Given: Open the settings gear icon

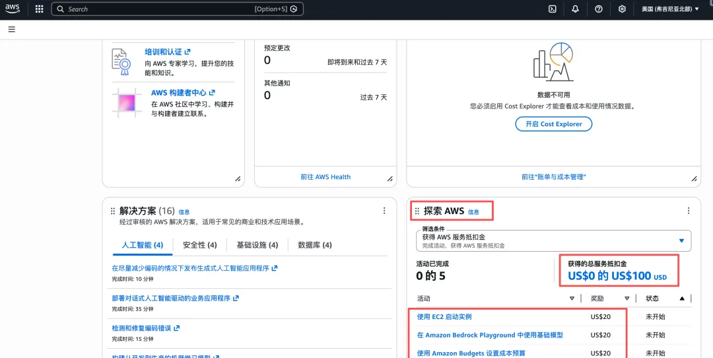Looking at the screenshot, I should [622, 9].
